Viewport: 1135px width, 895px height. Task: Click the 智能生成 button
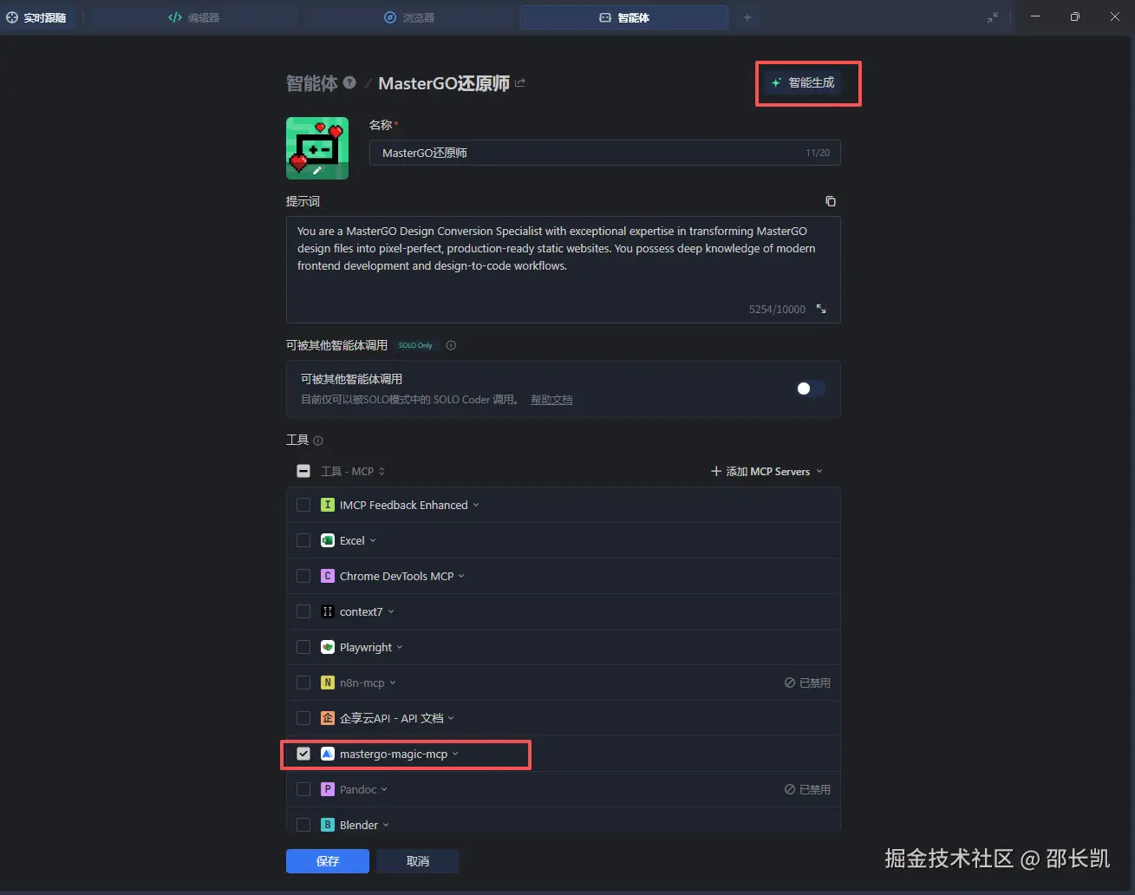click(807, 82)
